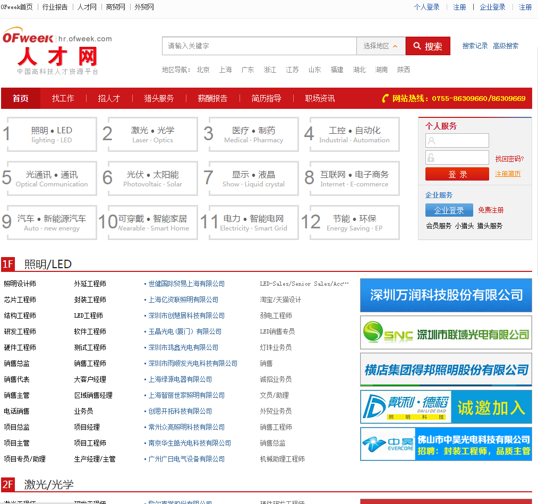
Task: Click the 会员服务 link
Action: (439, 226)
